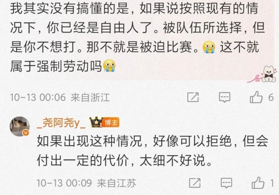Tap the repost icon on the 00:06 comment
Screen dimensions: 279x195
click(x=193, y=97)
